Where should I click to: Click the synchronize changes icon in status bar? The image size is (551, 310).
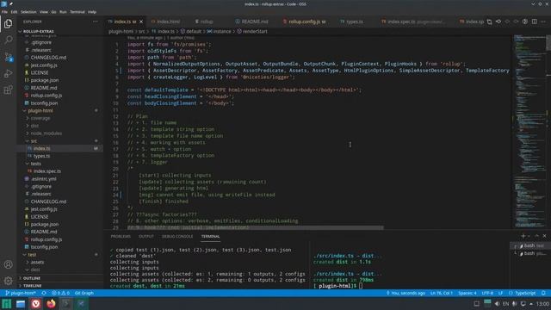(x=44, y=293)
